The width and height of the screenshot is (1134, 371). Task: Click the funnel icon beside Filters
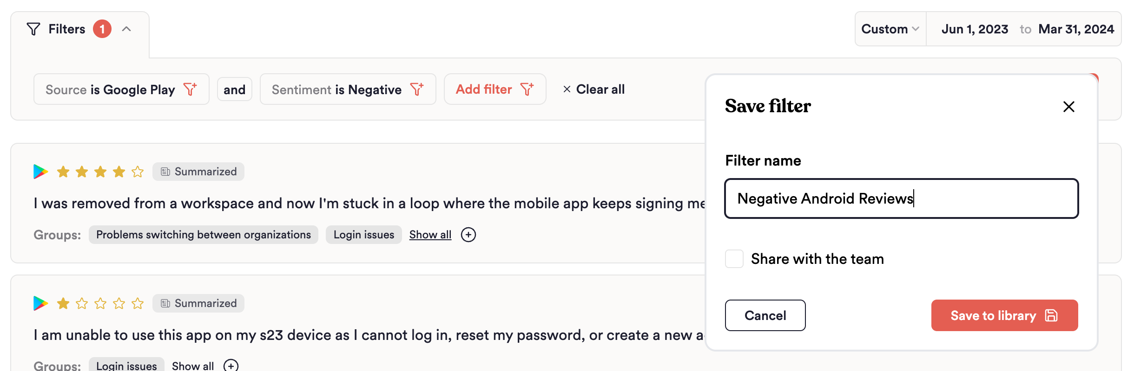[x=33, y=29]
